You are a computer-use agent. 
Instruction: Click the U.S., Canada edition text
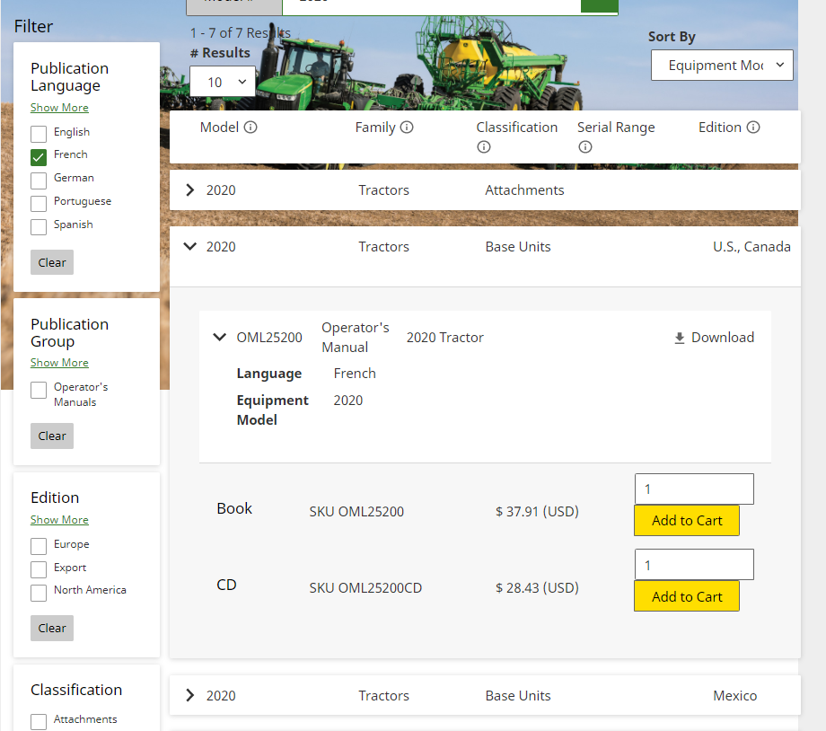(x=751, y=247)
